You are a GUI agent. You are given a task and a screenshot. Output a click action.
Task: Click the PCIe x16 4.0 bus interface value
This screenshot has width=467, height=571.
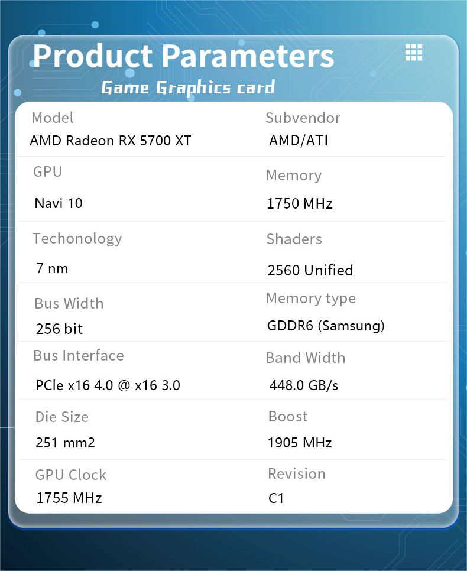coord(108,385)
